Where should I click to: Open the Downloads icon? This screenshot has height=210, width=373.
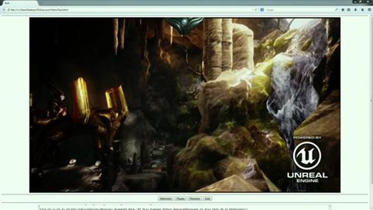tap(355, 10)
